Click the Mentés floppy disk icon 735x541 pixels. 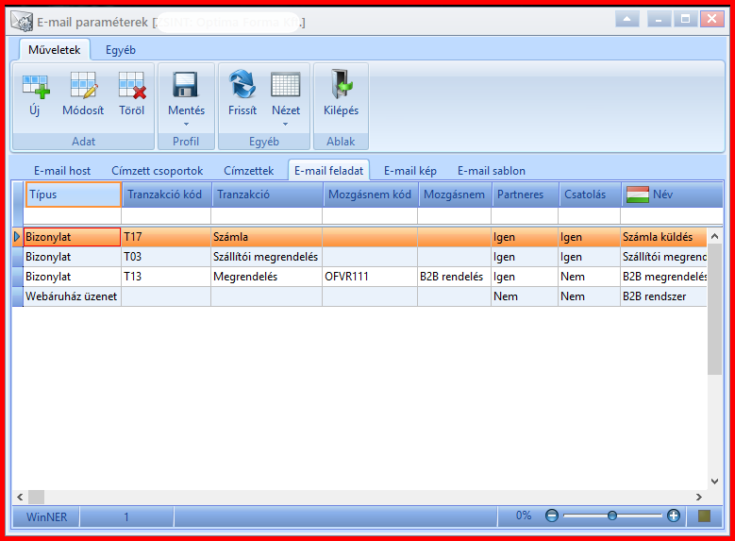pyautogui.click(x=186, y=84)
